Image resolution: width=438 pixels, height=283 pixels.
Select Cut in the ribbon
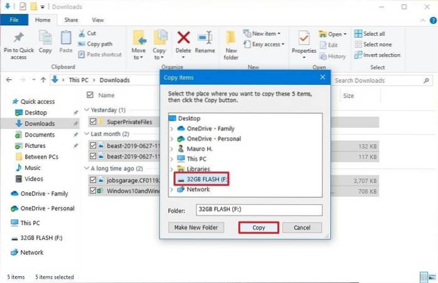point(87,33)
